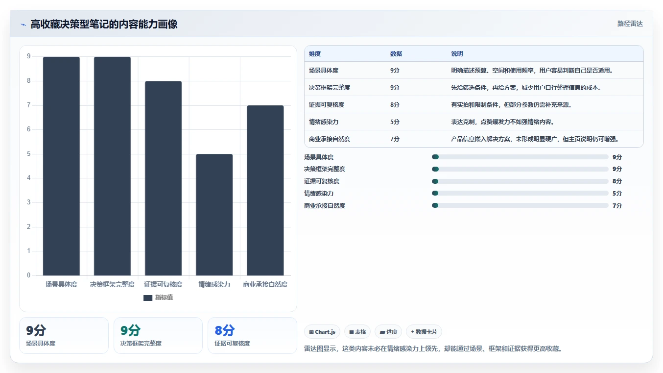Select the 情绪感染力 table row cell
Screen dimensions: 663x373
(x=324, y=122)
